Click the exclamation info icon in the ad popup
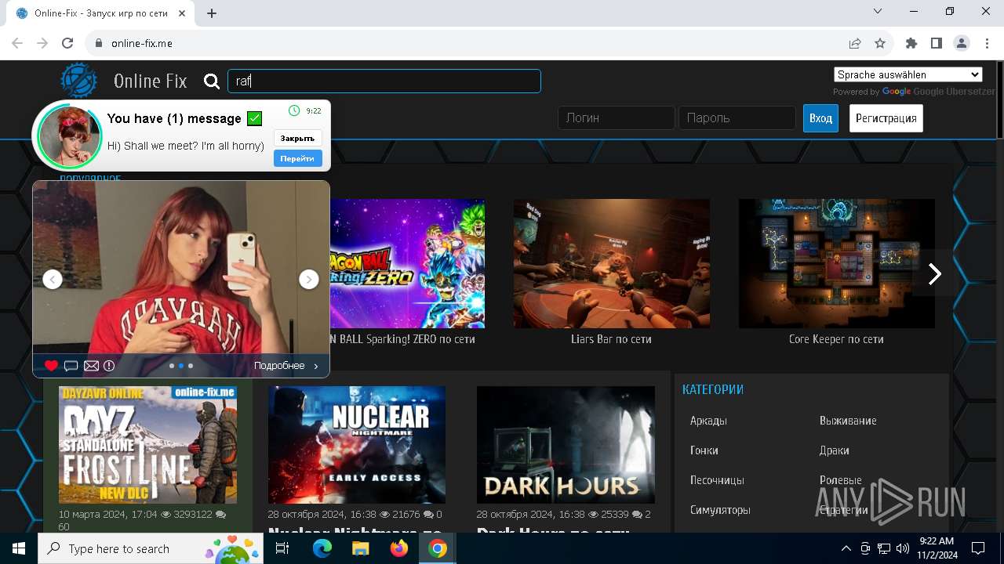The width and height of the screenshot is (1004, 564). coord(109,366)
